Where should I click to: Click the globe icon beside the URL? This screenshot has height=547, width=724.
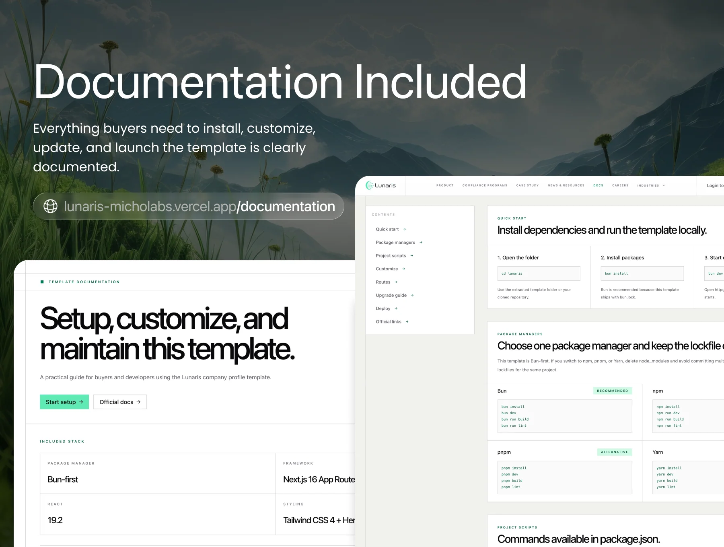coord(50,206)
